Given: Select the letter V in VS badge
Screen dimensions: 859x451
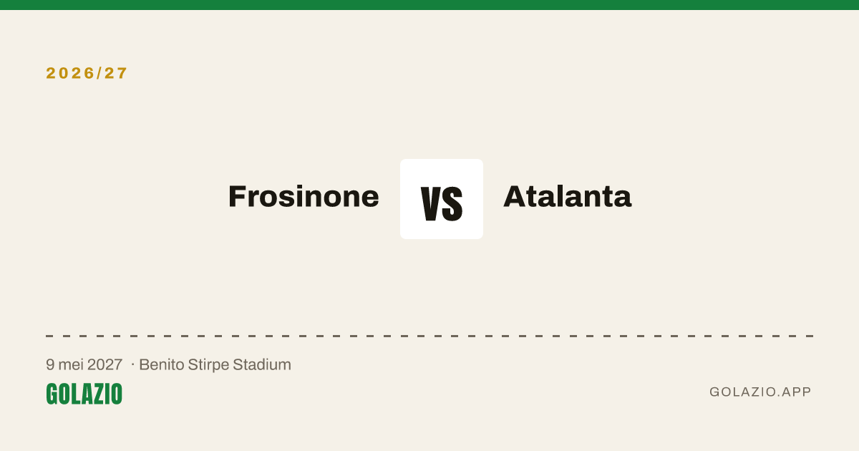Looking at the screenshot, I should click(x=431, y=203).
